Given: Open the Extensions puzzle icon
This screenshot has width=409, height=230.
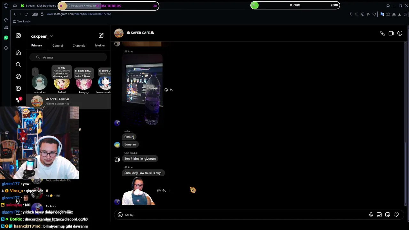Looking at the screenshot, I should click(x=388, y=14).
